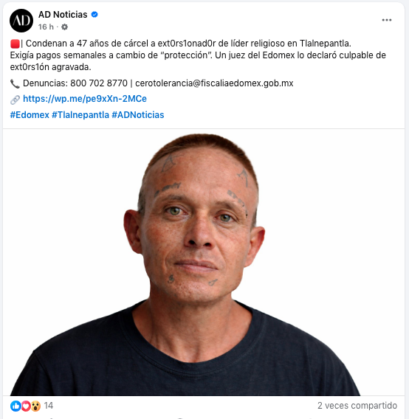Click the red square emoji in headline

(x=15, y=44)
